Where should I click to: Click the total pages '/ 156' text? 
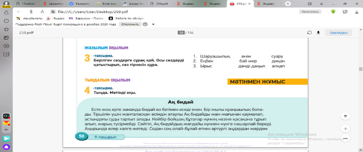[x=189, y=33]
